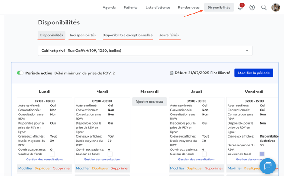Open the chat widget bubble
This screenshot has height=176, width=284.
point(267,166)
